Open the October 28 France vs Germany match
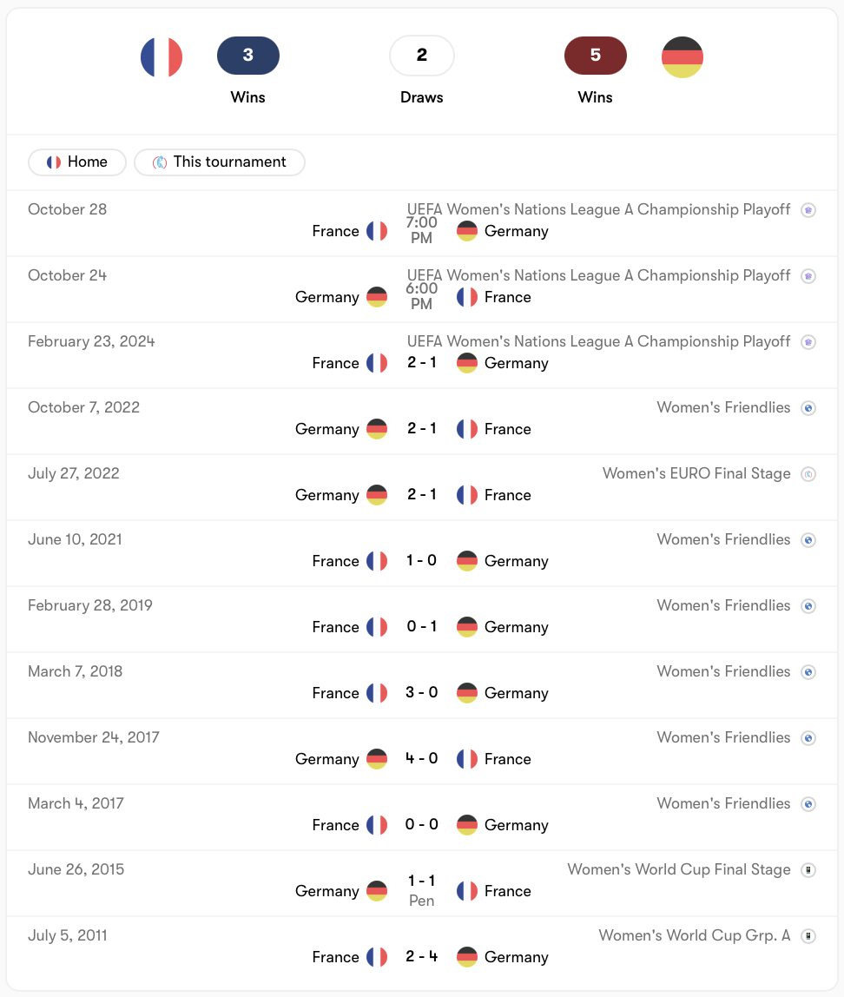This screenshot has width=844, height=997. (422, 223)
